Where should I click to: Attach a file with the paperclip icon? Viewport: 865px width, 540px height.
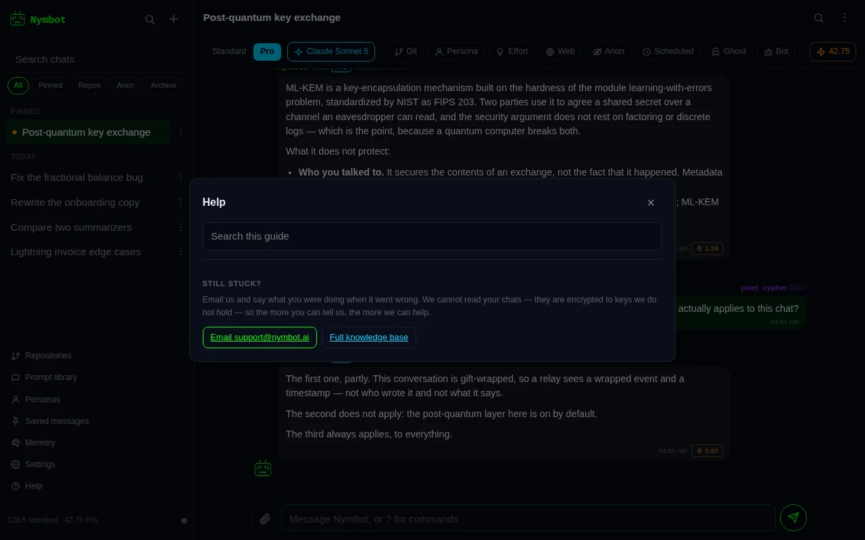click(x=265, y=518)
